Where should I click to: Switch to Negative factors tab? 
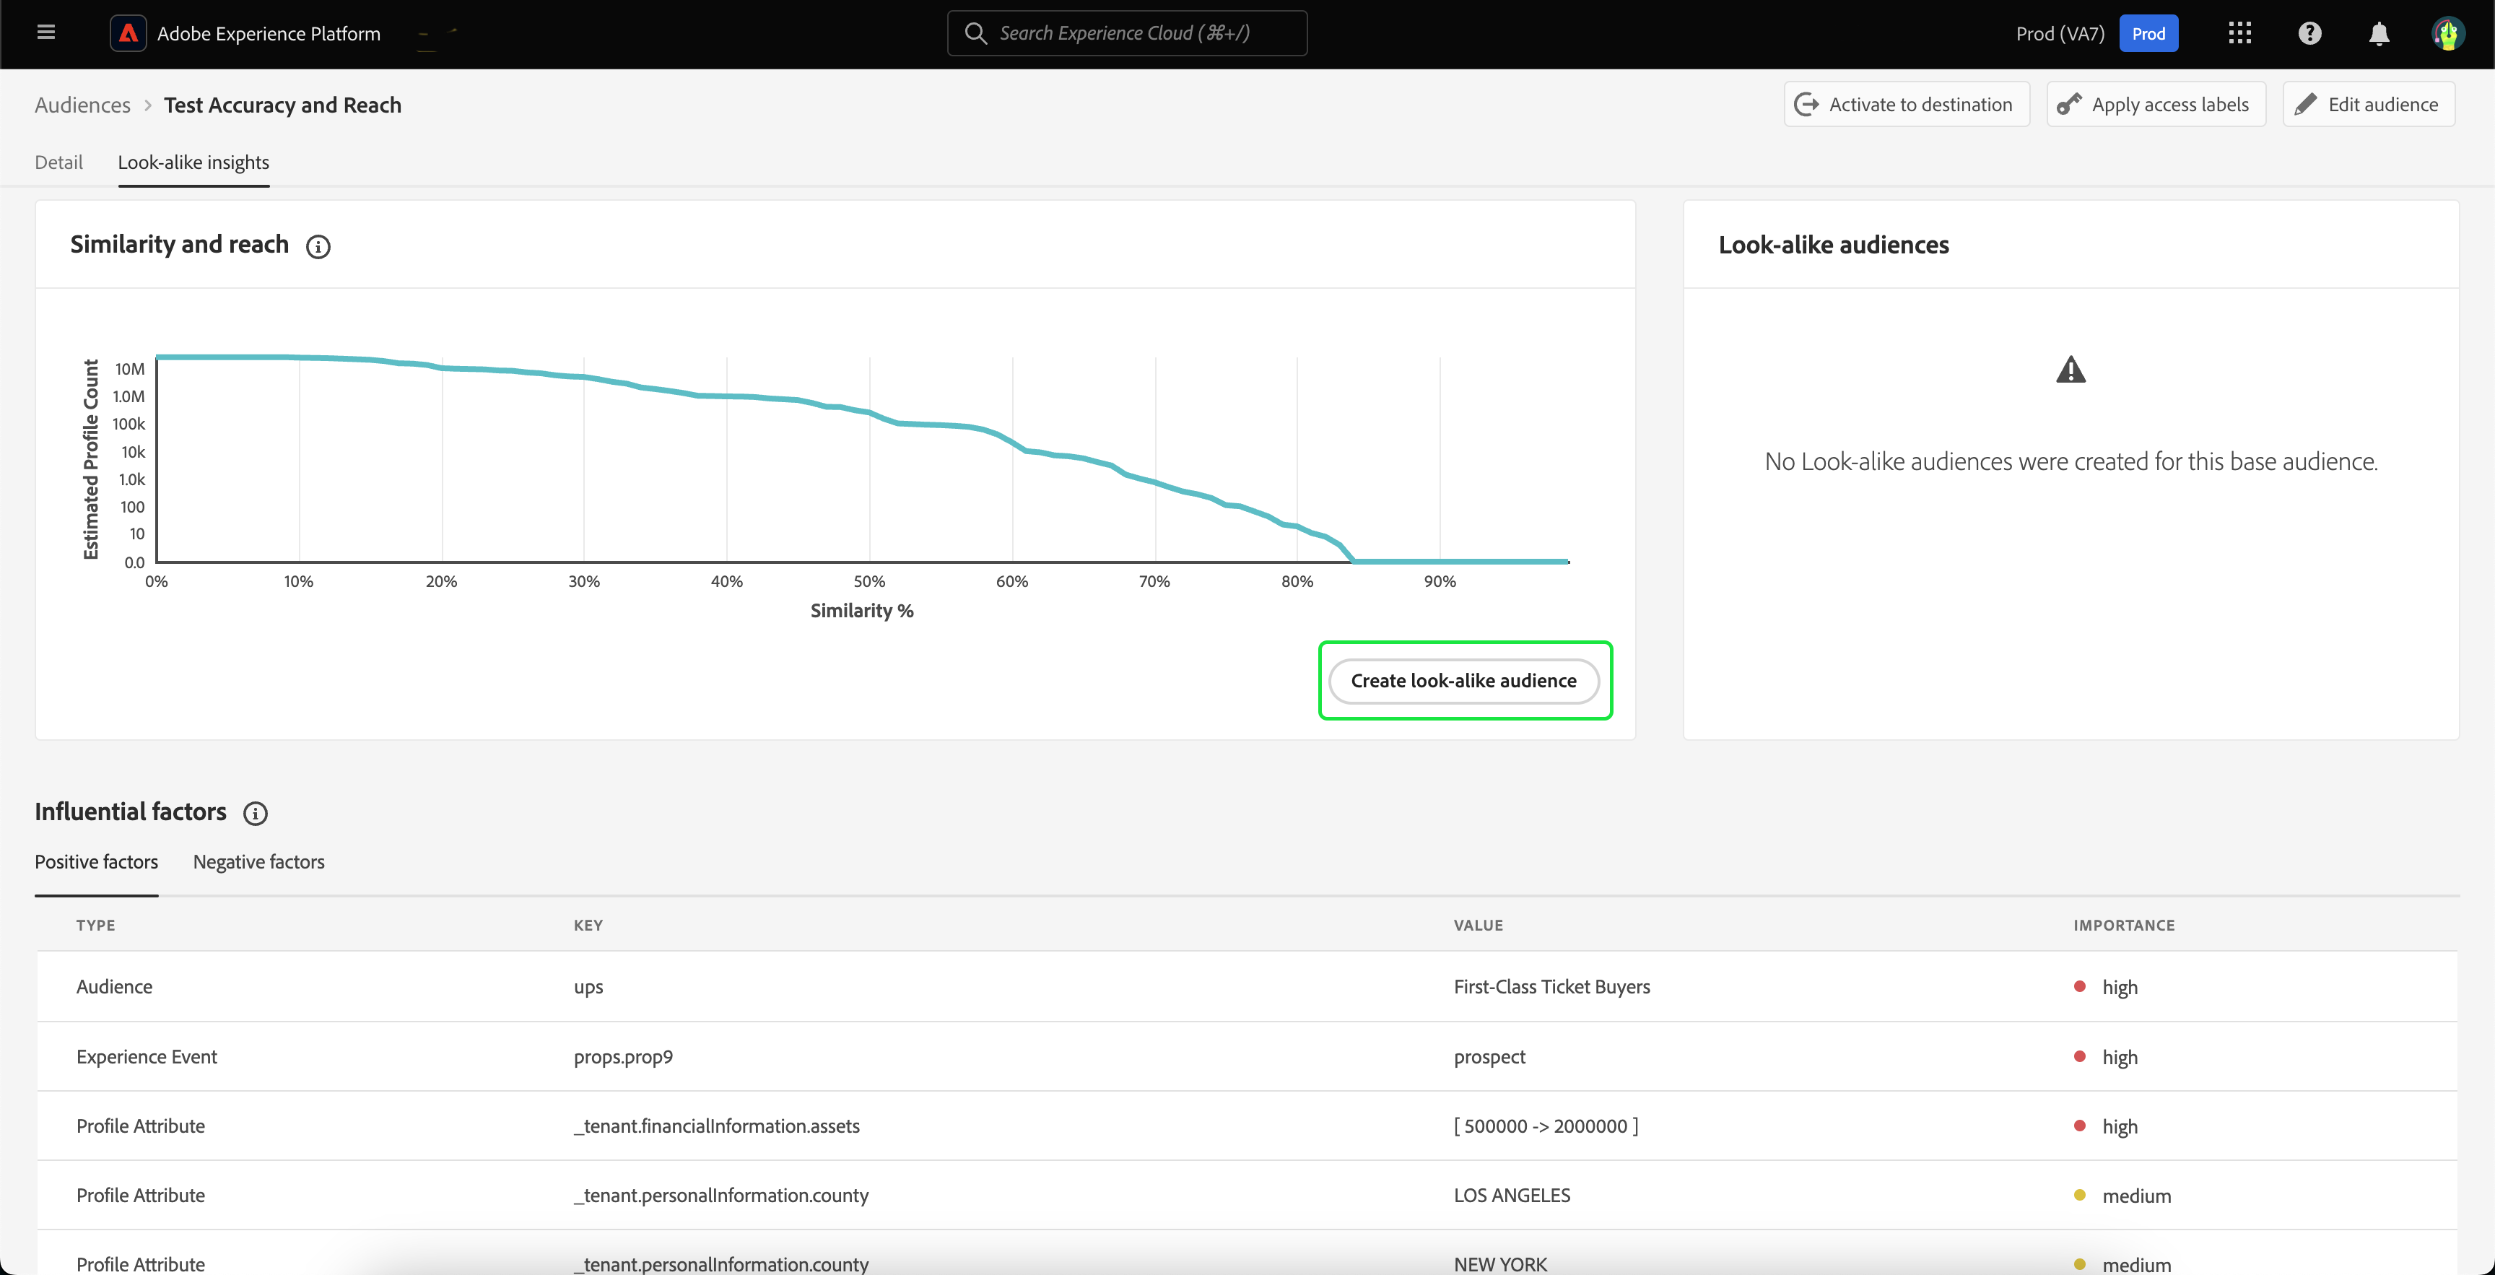[258, 861]
